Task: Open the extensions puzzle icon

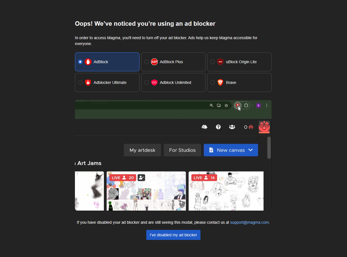Action: click(246, 105)
